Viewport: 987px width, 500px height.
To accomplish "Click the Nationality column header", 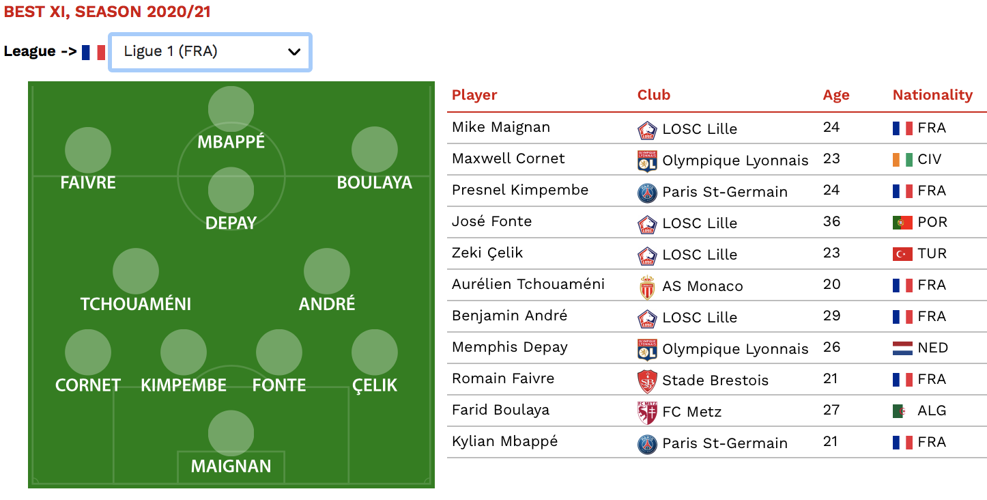I will [x=932, y=95].
